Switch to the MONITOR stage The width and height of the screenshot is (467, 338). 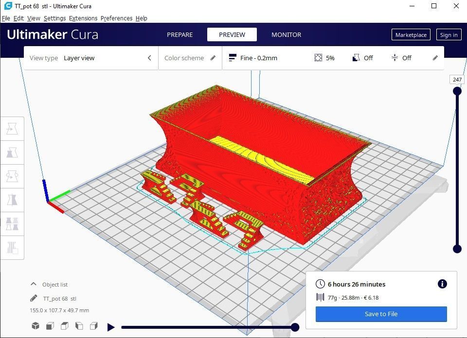pyautogui.click(x=286, y=34)
